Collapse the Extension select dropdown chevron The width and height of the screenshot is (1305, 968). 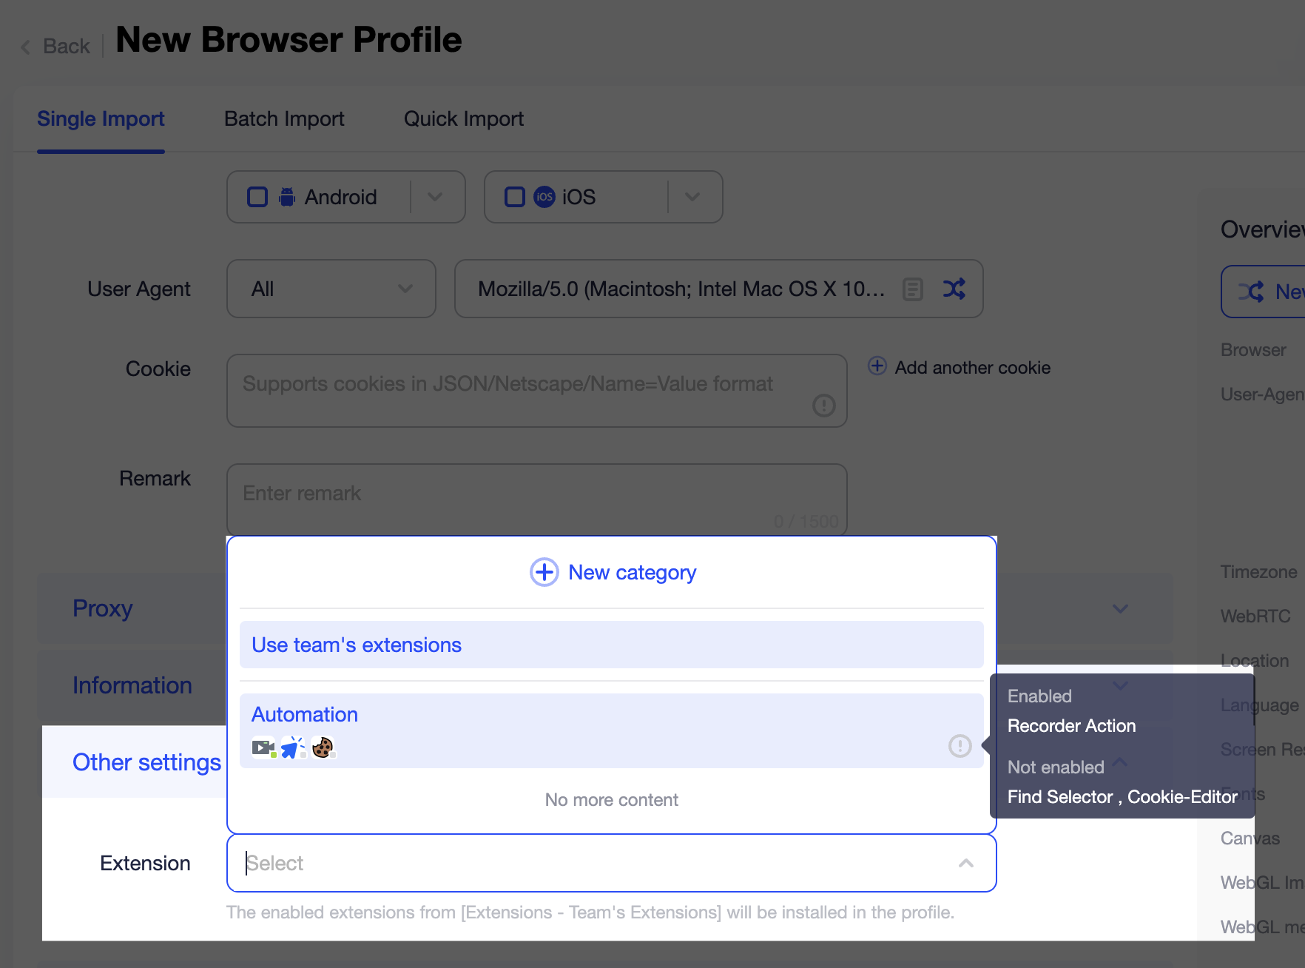tap(965, 863)
